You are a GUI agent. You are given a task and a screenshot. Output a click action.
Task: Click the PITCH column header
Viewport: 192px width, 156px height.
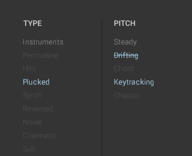pyautogui.click(x=125, y=24)
